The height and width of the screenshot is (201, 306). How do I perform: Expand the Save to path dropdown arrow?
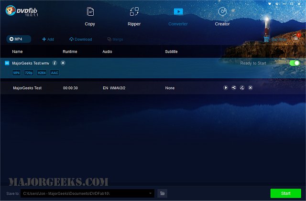pos(150,193)
